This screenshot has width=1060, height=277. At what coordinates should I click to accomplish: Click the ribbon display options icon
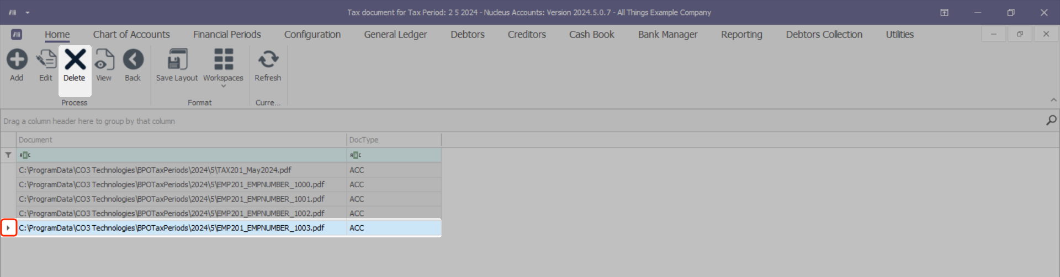945,13
